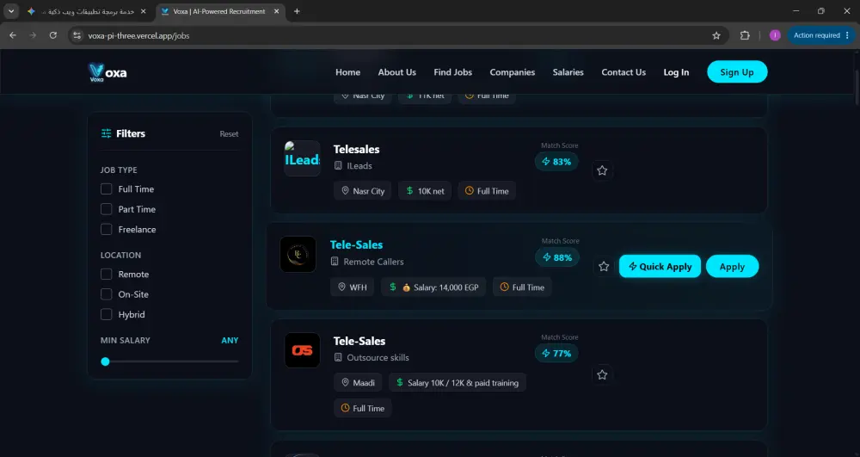Enable the Part Time job type filter
The width and height of the screenshot is (860, 457).
107,210
